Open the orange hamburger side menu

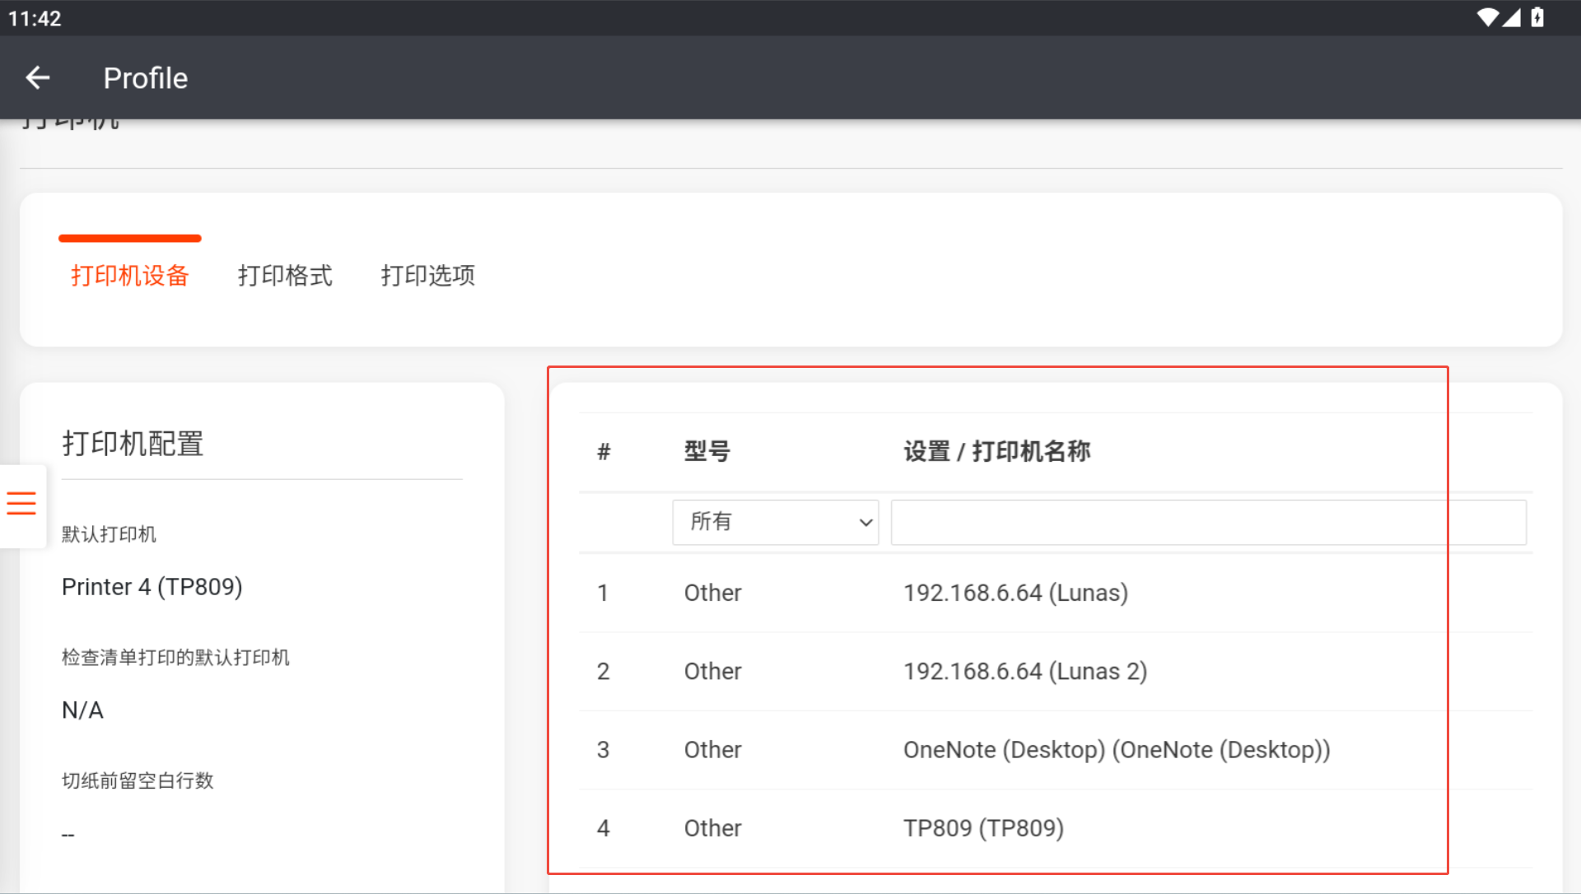point(21,503)
